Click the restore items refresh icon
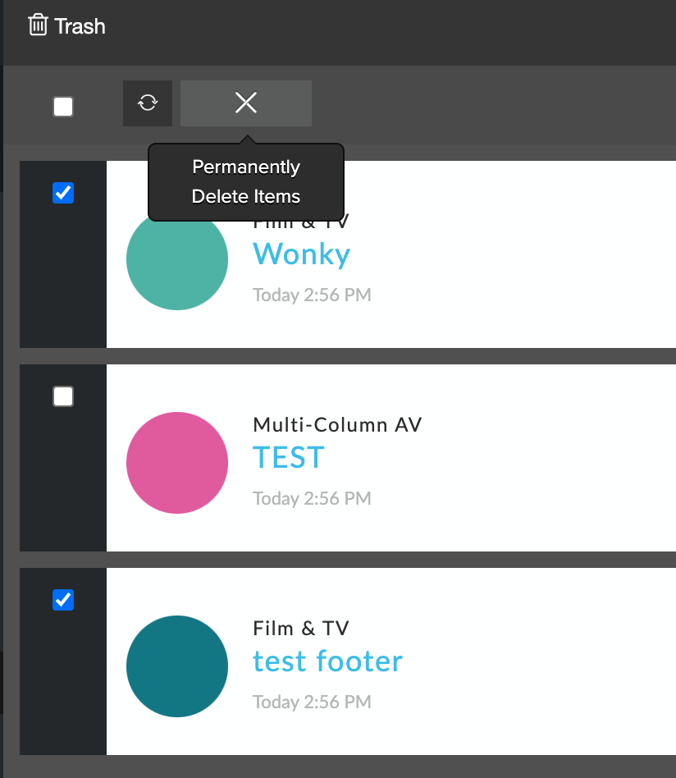Image resolution: width=676 pixels, height=778 pixels. 148,103
